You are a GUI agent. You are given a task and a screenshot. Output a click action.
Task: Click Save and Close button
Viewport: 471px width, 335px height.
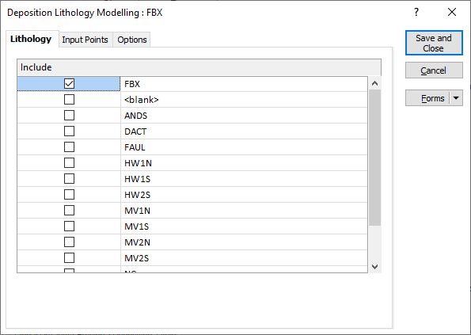click(x=434, y=43)
